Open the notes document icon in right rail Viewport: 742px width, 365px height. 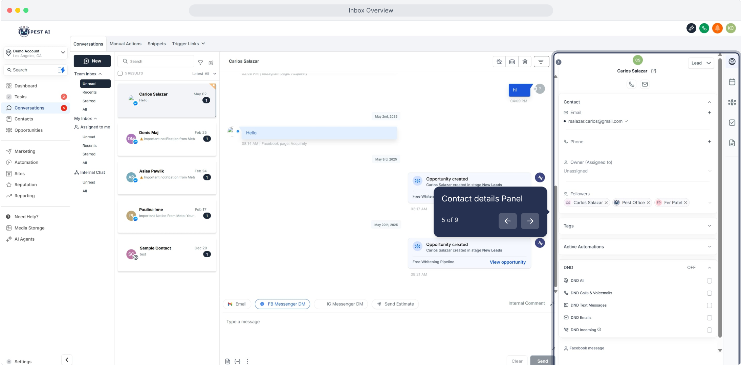pyautogui.click(x=732, y=143)
